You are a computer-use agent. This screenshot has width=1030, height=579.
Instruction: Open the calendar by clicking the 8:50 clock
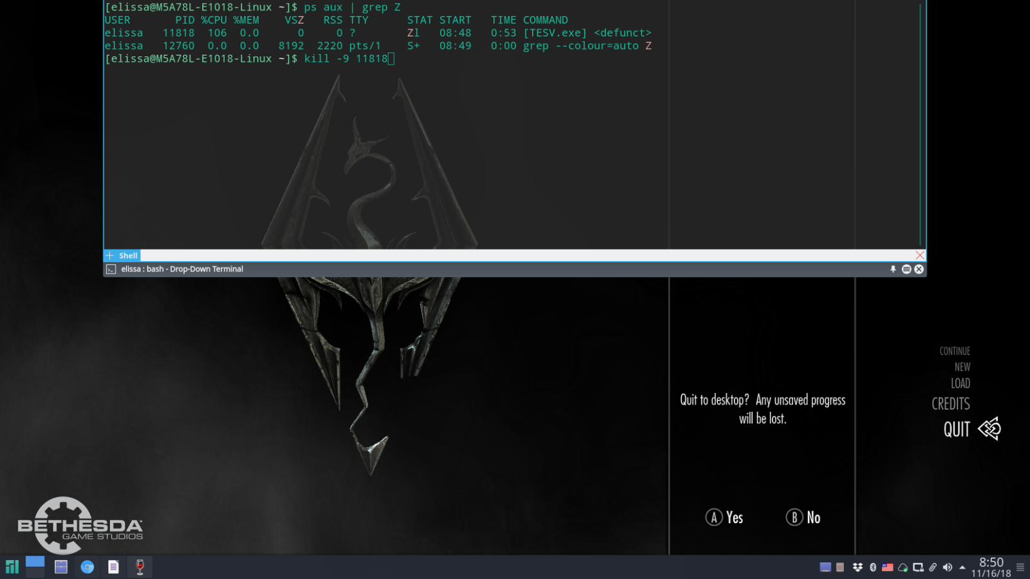991,567
